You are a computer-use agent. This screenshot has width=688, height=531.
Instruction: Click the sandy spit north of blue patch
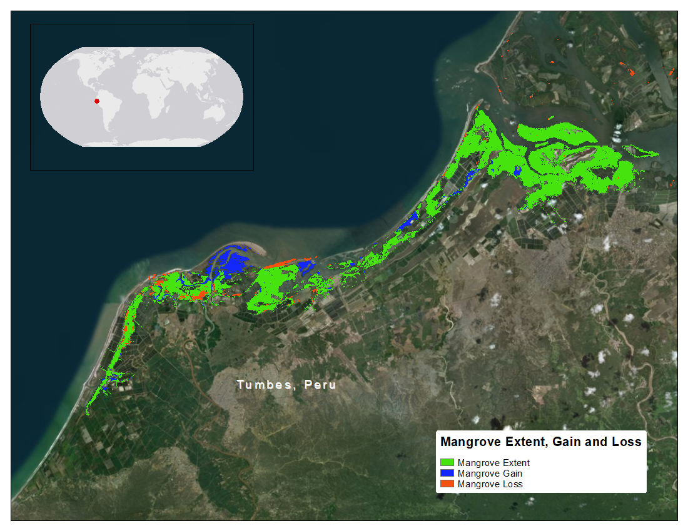(x=250, y=247)
